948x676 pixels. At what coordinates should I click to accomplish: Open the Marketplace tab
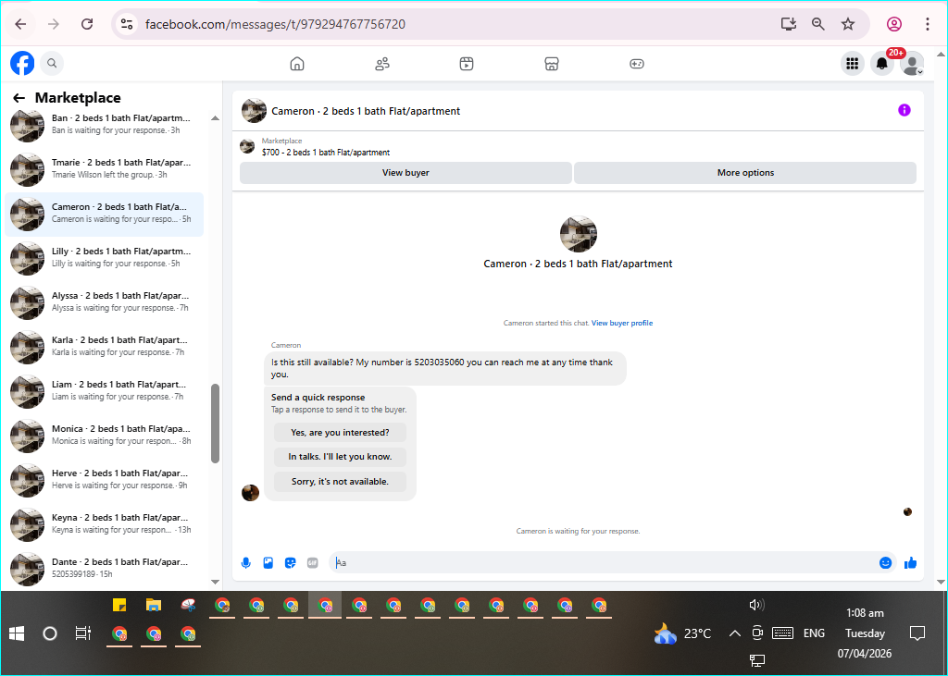(x=552, y=64)
